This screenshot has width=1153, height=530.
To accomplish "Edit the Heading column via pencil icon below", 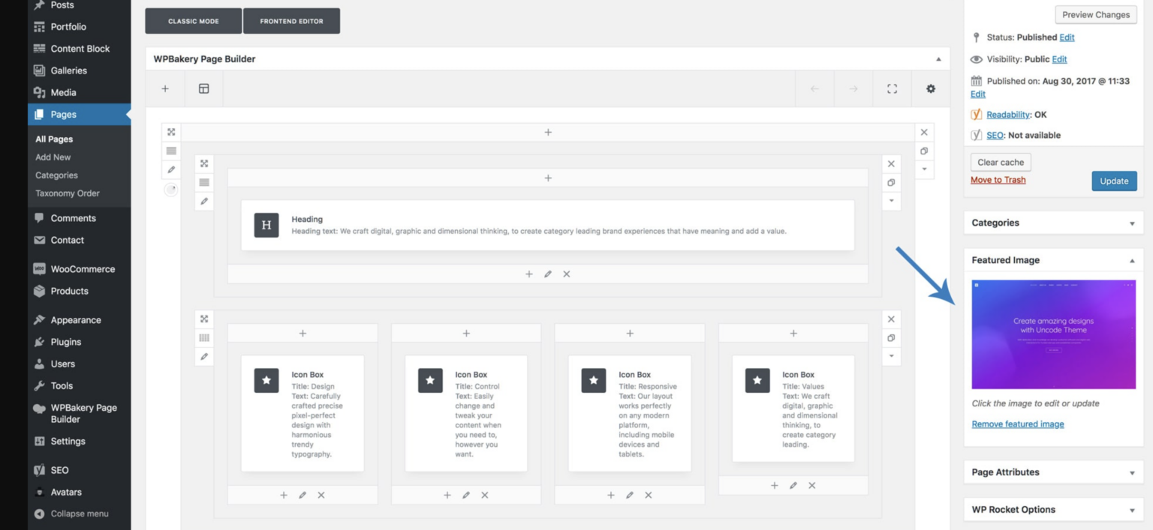I will [548, 274].
